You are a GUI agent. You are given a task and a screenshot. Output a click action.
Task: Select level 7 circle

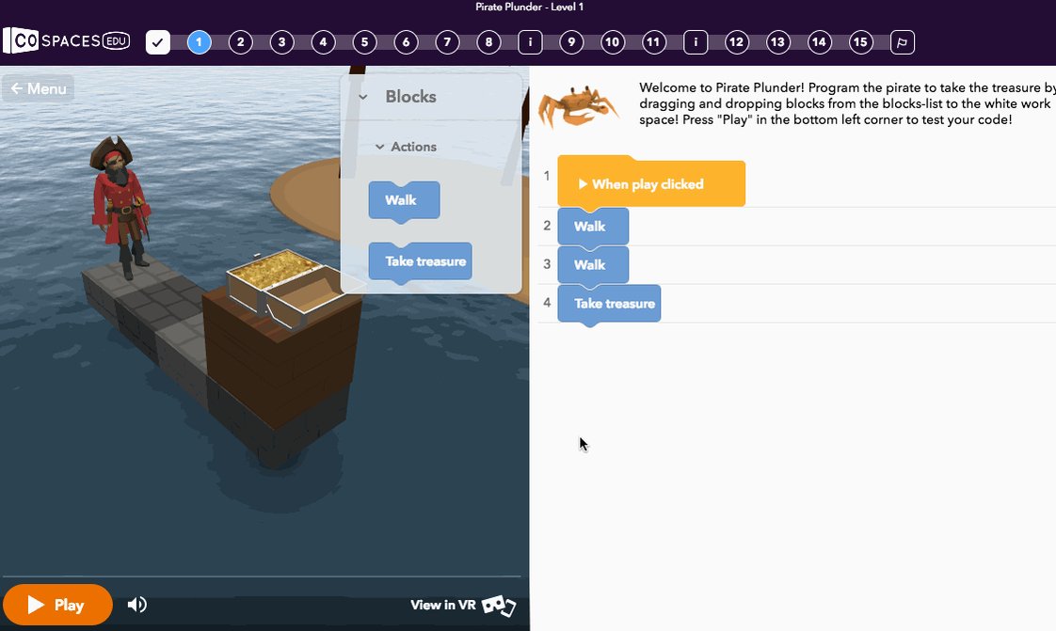[x=447, y=42]
